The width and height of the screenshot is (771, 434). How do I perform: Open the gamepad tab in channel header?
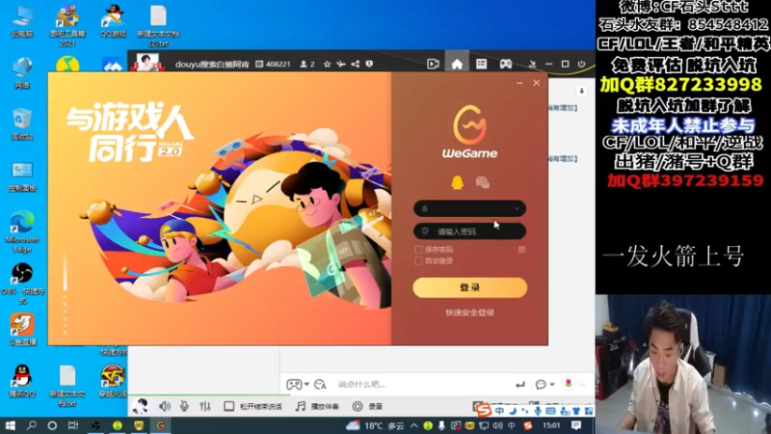[x=505, y=64]
